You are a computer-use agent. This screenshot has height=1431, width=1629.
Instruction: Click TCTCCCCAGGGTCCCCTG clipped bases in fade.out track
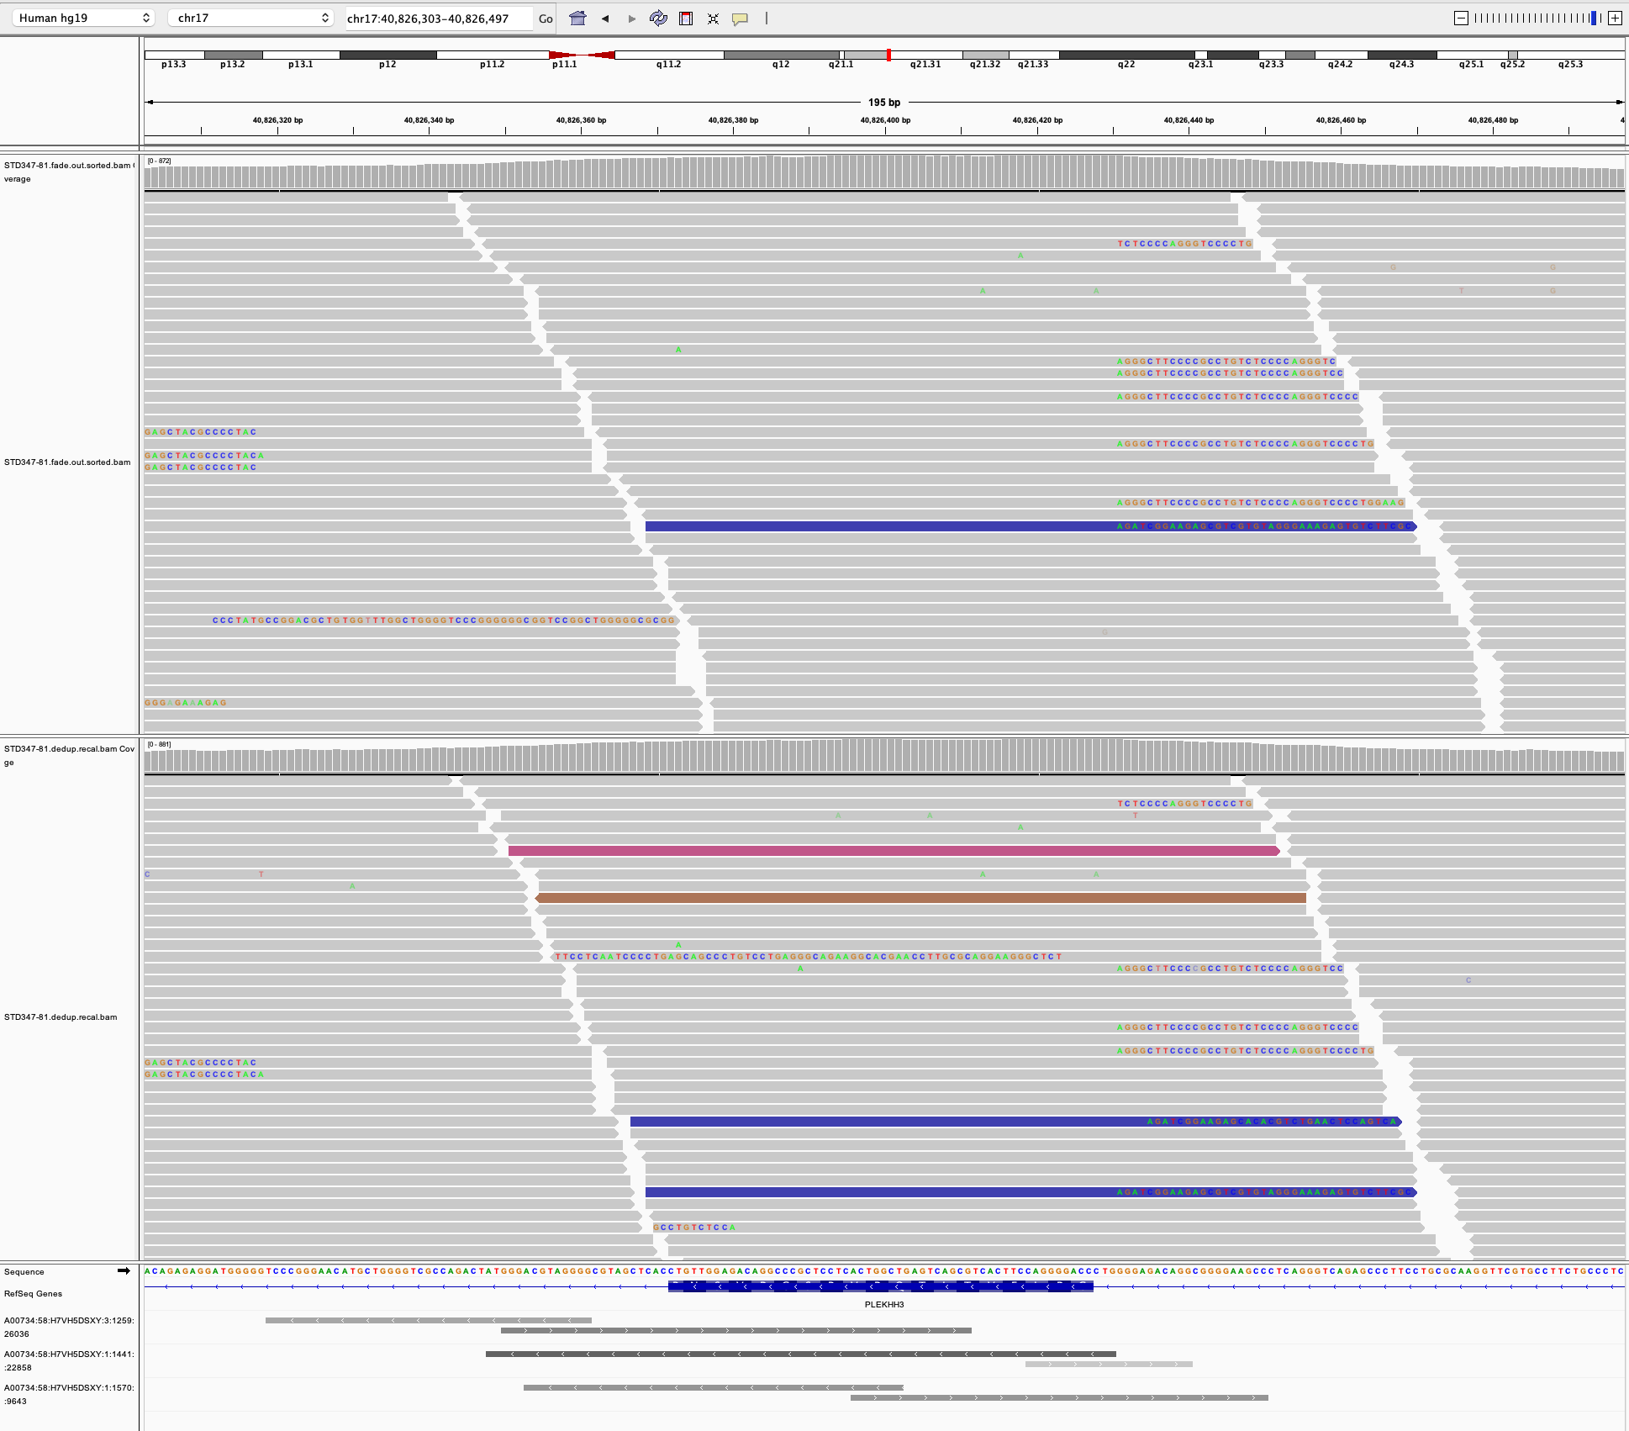point(1185,244)
